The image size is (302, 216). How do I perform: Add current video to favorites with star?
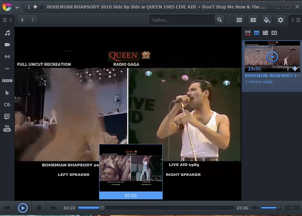(42, 7)
